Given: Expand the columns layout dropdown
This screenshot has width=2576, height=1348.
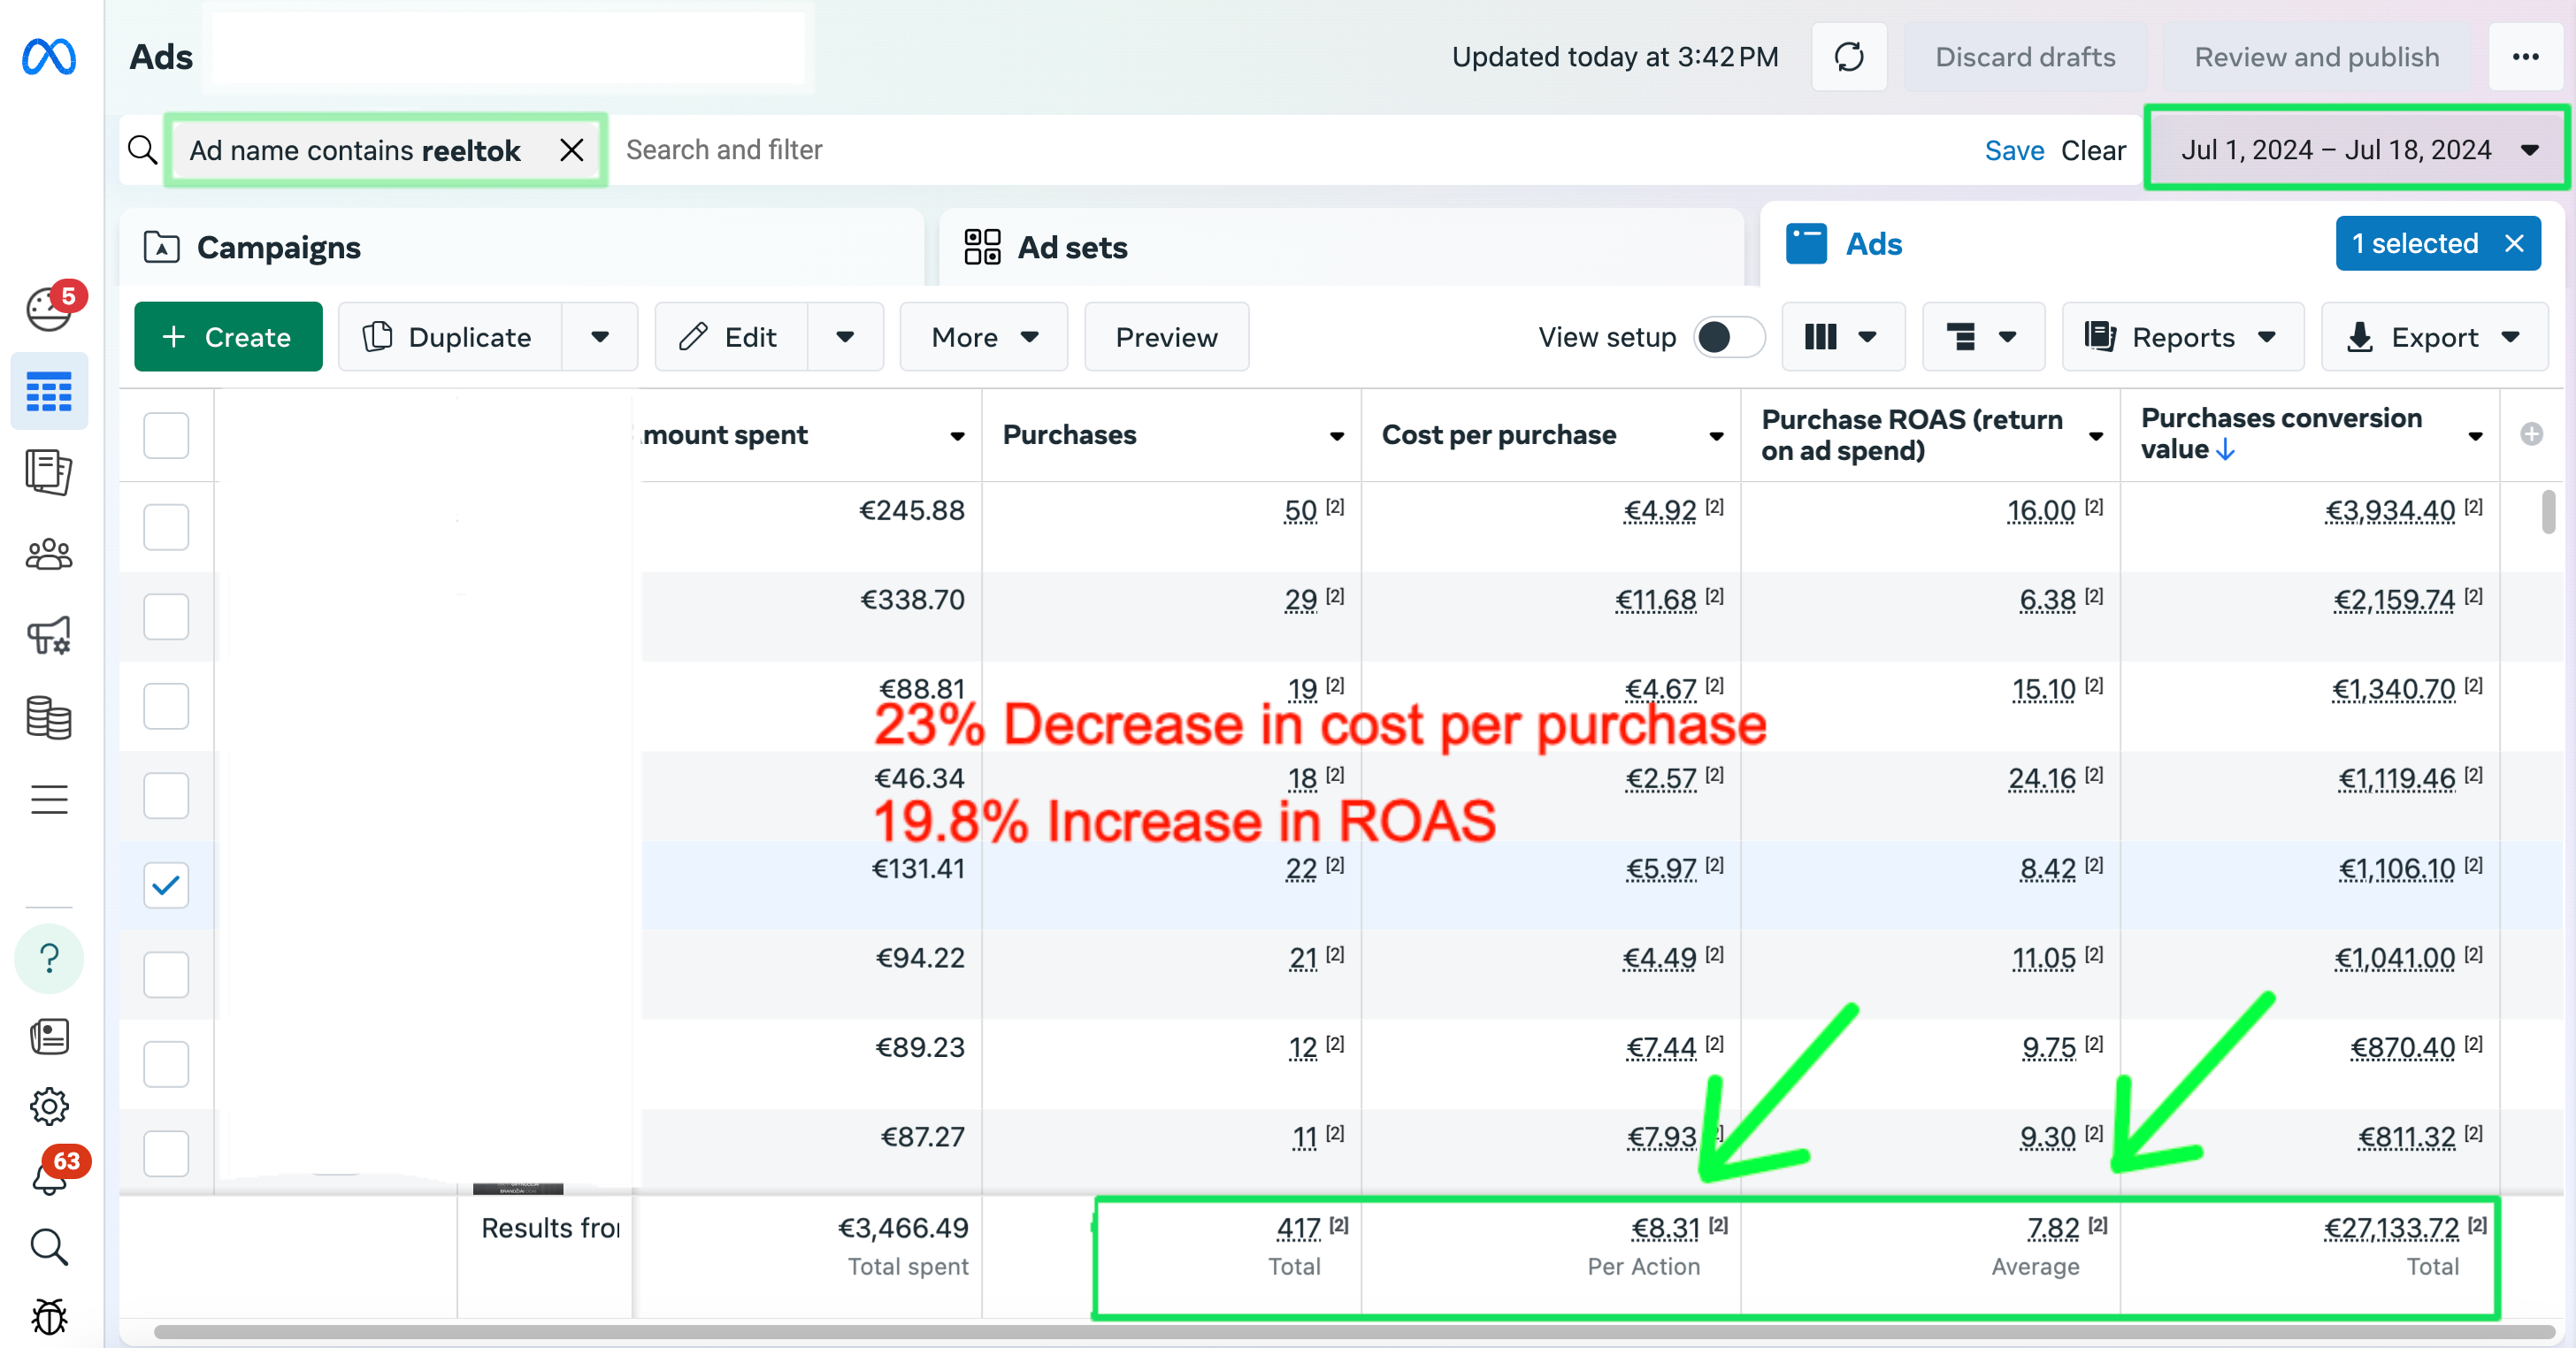Looking at the screenshot, I should click(1842, 337).
